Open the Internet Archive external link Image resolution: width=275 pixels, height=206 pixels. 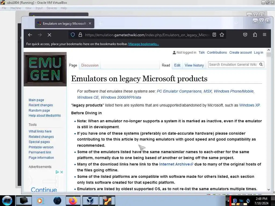176,164
